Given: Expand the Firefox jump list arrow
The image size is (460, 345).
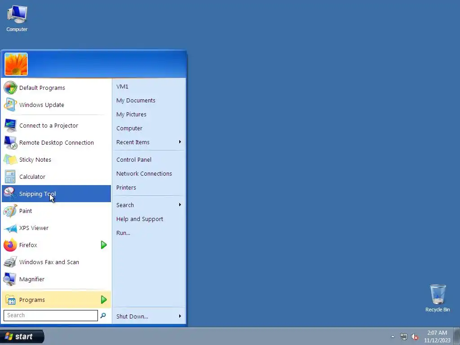Looking at the screenshot, I should pos(104,245).
